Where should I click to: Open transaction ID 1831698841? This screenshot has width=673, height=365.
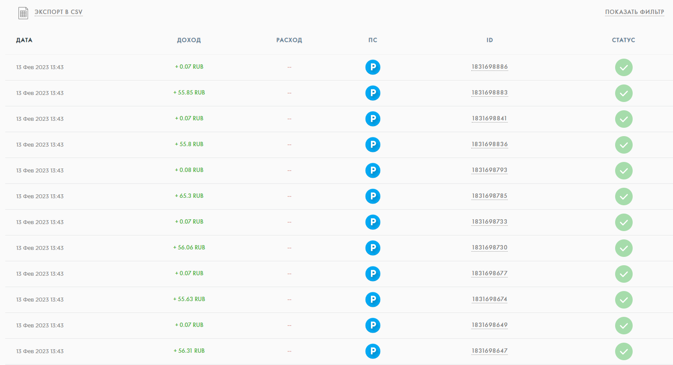point(490,119)
